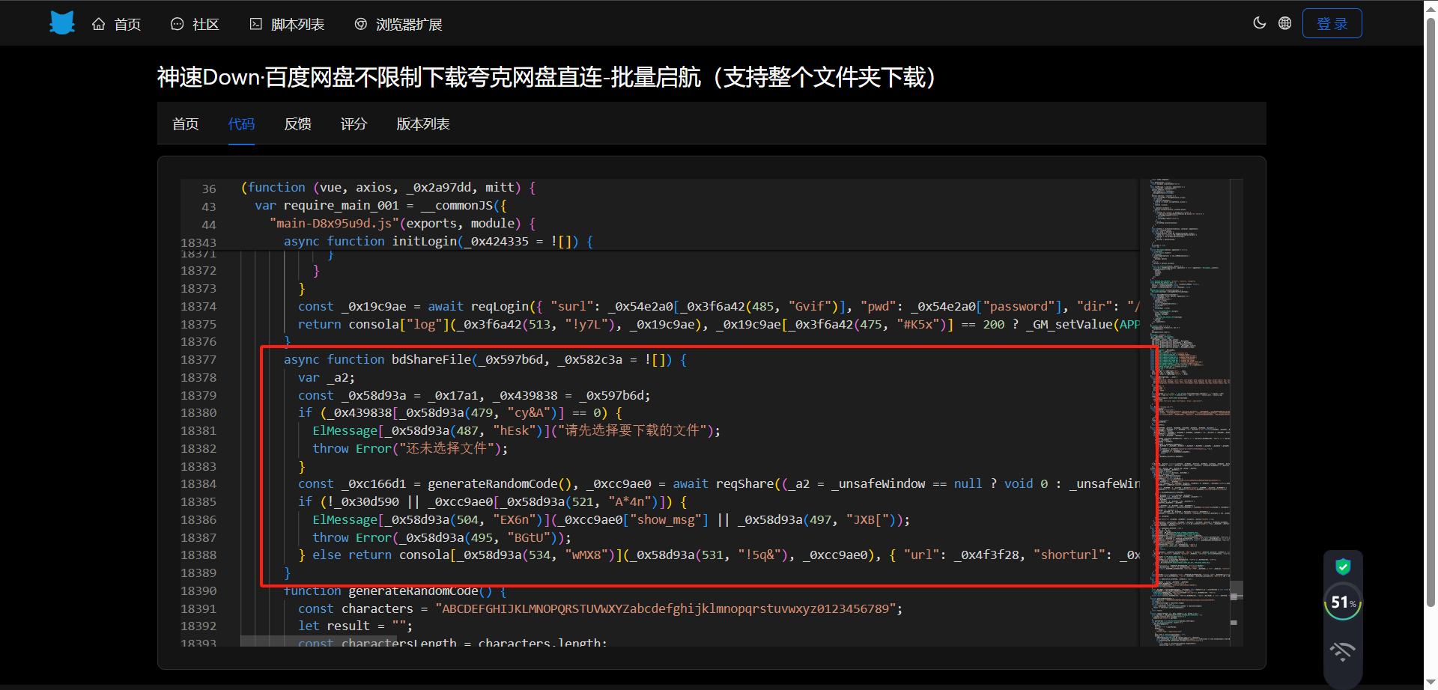Click the characters alphabet string on line 18391
Viewport: 1438px width, 690px height.
pyautogui.click(x=665, y=609)
